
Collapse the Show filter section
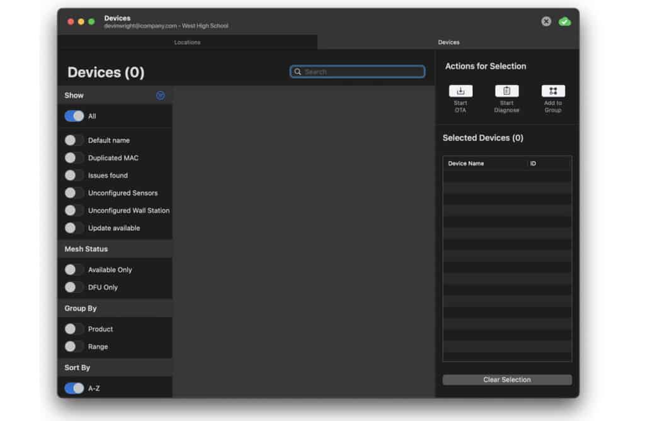pos(160,96)
